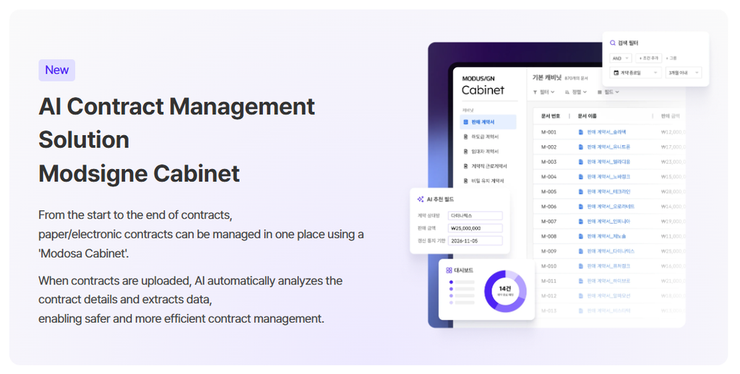Select 비밀 유지 계약서 in the sidebar
The width and height of the screenshot is (740, 374).
coord(488,181)
